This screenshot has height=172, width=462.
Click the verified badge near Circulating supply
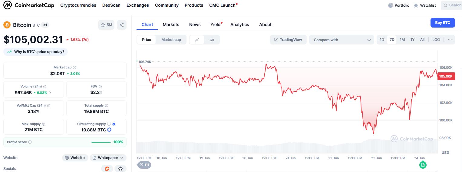(114, 124)
